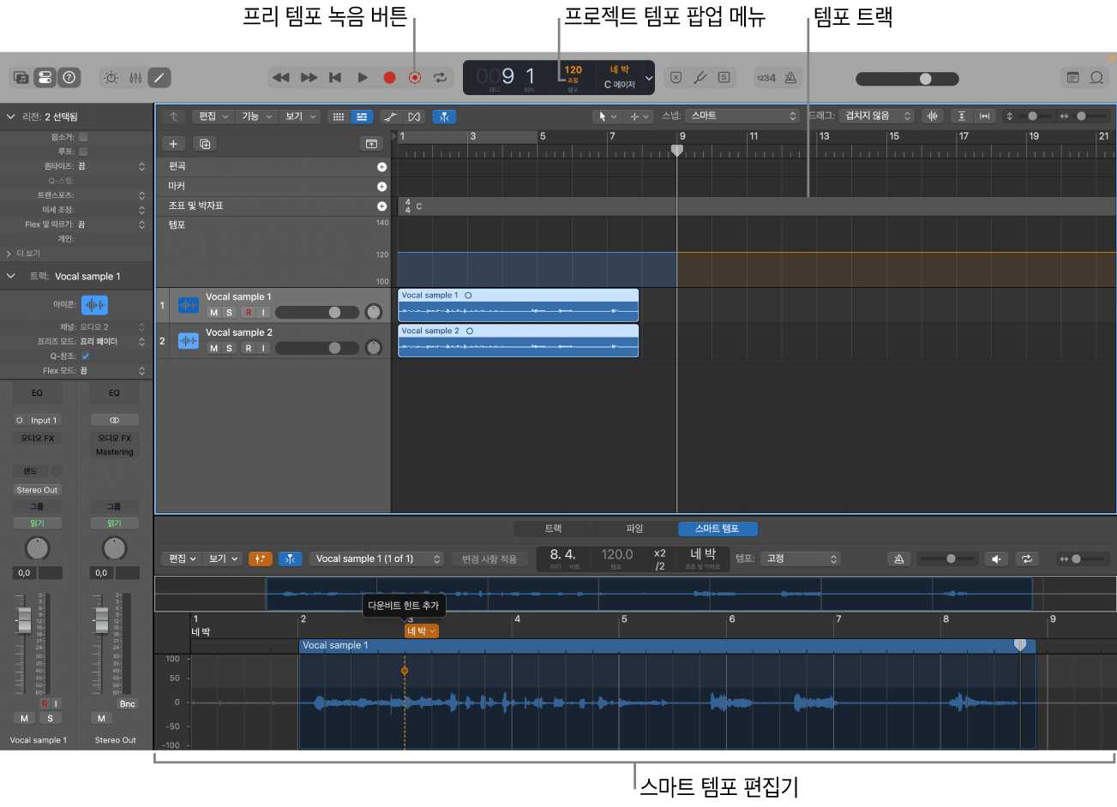1117x807 pixels.
Task: Toggle Cycle mode in the transport
Action: (440, 78)
